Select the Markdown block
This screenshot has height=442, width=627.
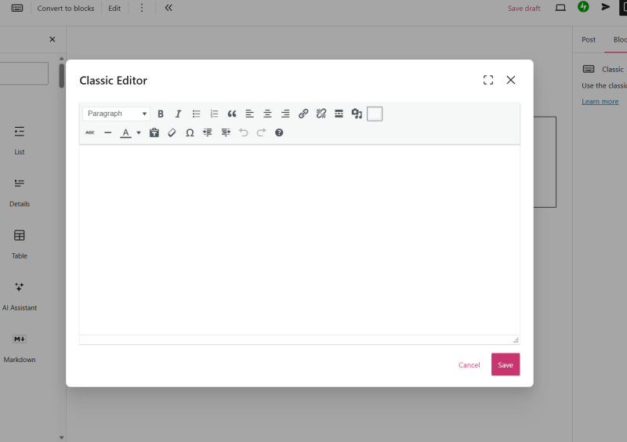coord(19,349)
